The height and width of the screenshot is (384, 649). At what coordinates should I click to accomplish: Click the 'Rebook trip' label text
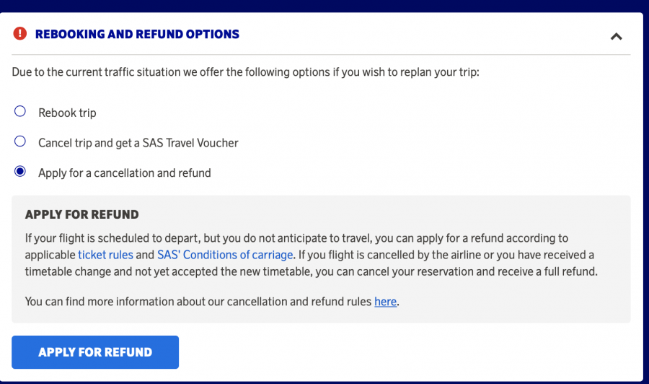[x=67, y=113]
